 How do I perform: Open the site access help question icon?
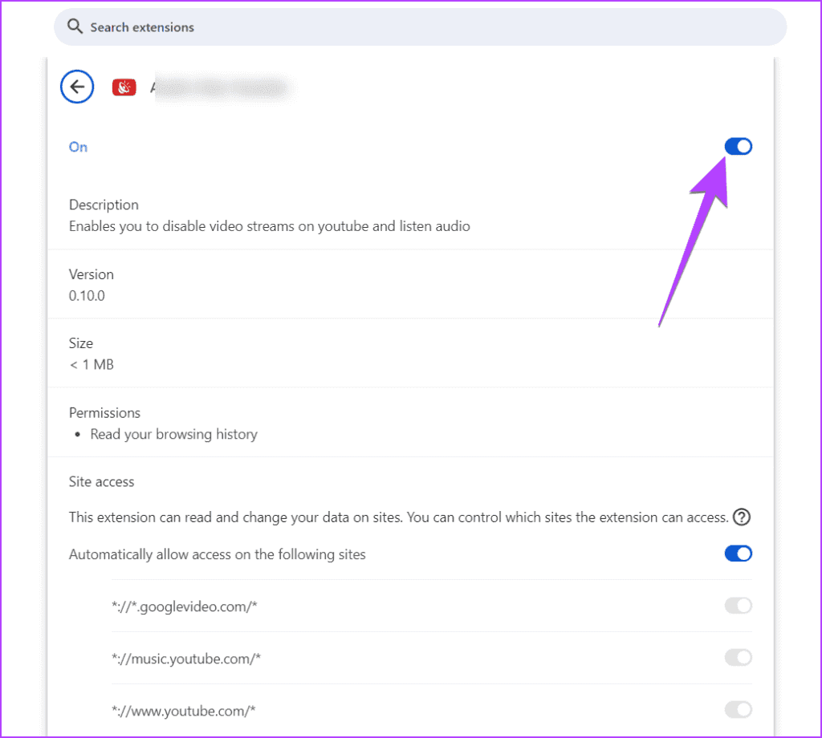[x=741, y=517]
